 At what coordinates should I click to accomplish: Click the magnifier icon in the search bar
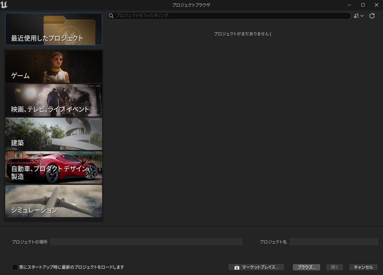tap(111, 16)
